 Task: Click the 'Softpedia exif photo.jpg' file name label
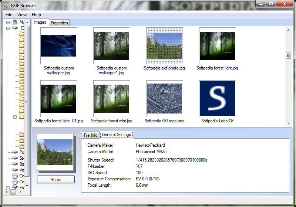coord(164,68)
